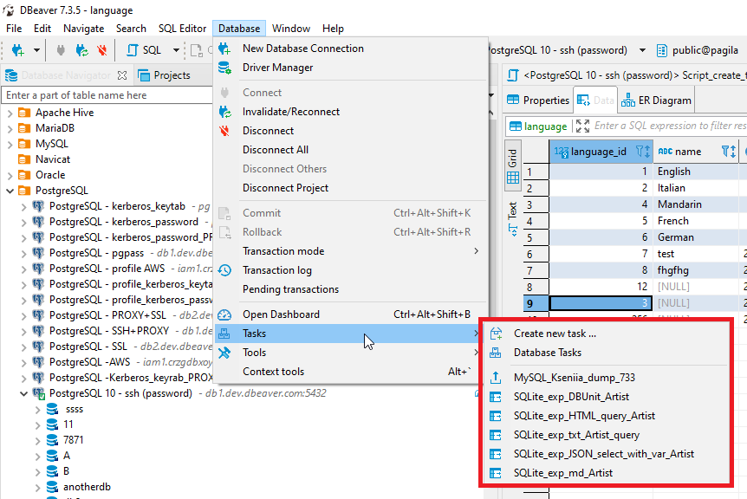
Task: Open the SQL Editor menu
Action: pos(182,29)
